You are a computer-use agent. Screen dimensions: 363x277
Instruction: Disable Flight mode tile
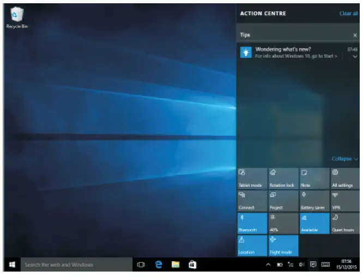(x=283, y=245)
